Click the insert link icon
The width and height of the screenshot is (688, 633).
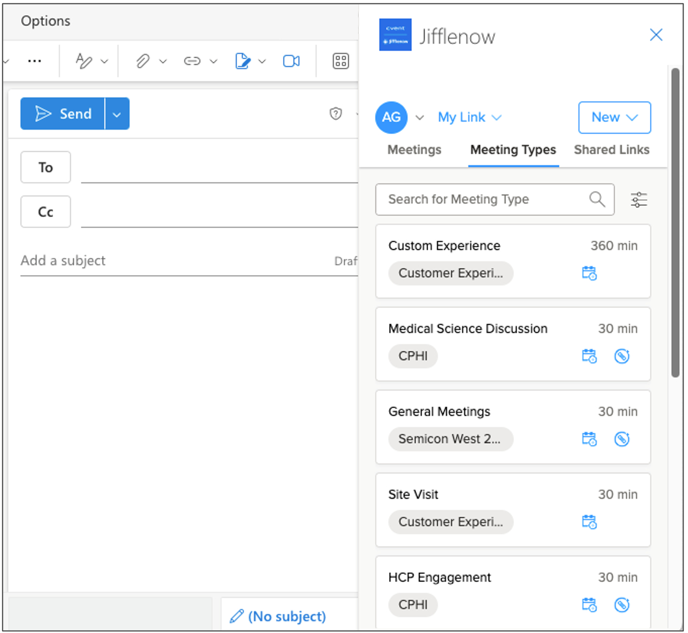(x=192, y=61)
